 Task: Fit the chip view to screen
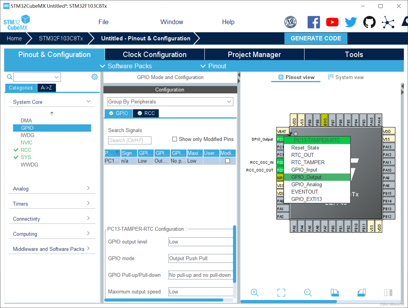point(281,292)
